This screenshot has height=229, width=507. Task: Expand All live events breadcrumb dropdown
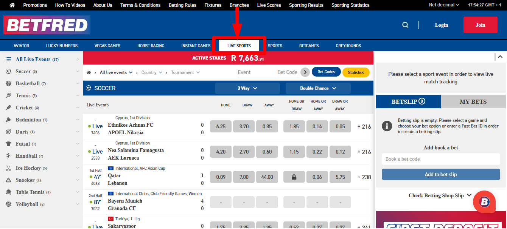(x=116, y=72)
